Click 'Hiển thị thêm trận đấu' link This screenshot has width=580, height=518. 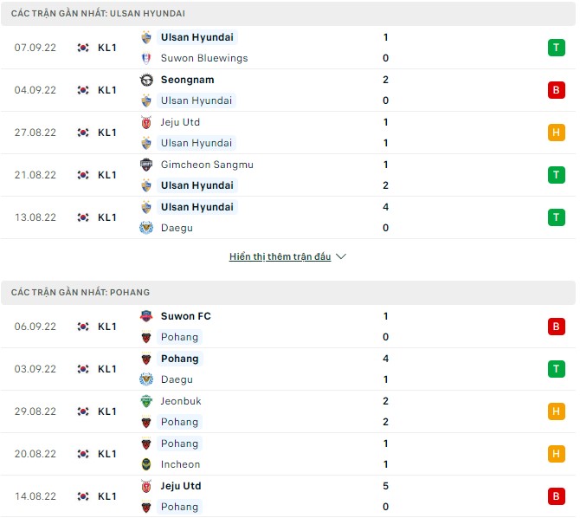pyautogui.click(x=280, y=257)
